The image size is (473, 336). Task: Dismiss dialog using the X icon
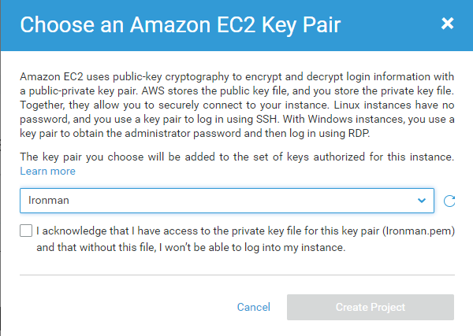[x=447, y=24]
